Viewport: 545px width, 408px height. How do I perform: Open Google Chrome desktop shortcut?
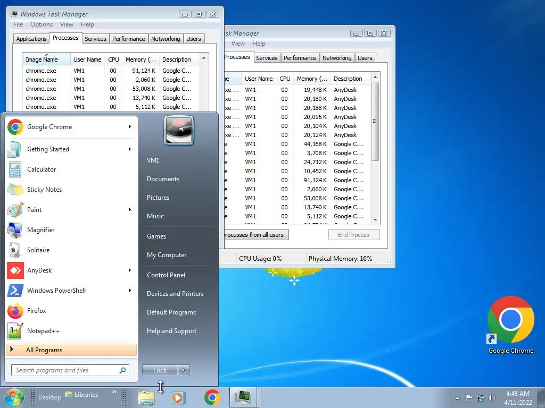[510, 325]
